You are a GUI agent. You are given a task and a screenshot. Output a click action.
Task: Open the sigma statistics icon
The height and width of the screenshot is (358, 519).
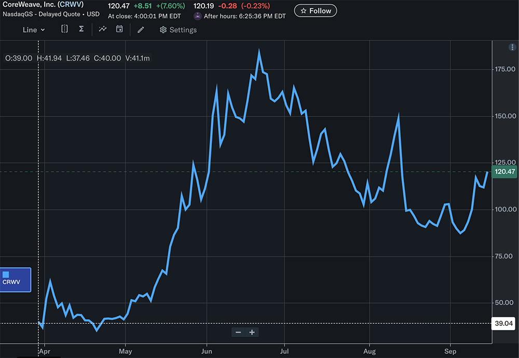[81, 30]
